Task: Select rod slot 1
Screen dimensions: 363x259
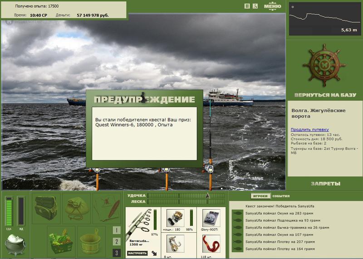Action: pos(117,230)
